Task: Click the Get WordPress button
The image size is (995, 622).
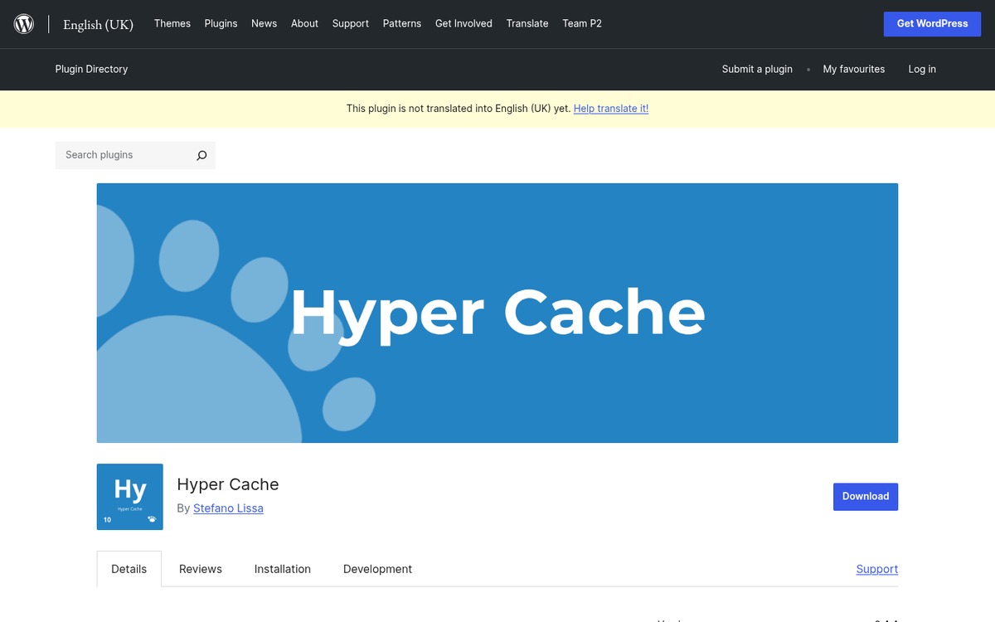Action: (932, 23)
